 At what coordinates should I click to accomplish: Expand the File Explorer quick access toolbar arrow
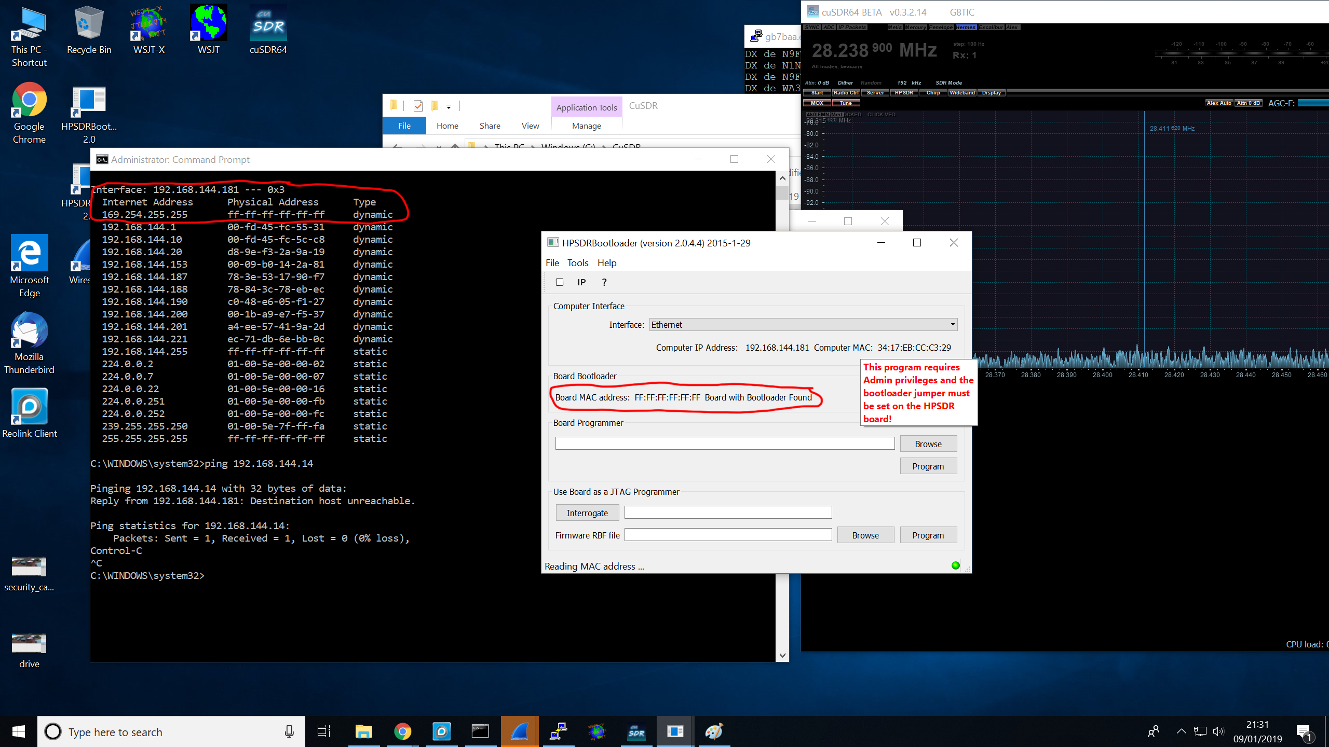point(449,107)
